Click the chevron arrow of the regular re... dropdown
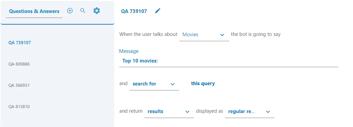The width and height of the screenshot is (353, 127). pyautogui.click(x=268, y=112)
